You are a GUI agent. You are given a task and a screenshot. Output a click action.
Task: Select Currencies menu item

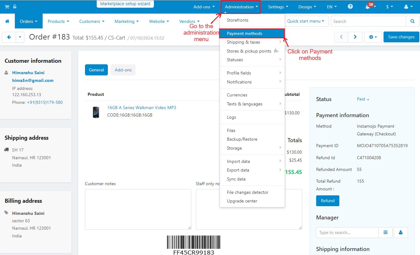coord(252,95)
